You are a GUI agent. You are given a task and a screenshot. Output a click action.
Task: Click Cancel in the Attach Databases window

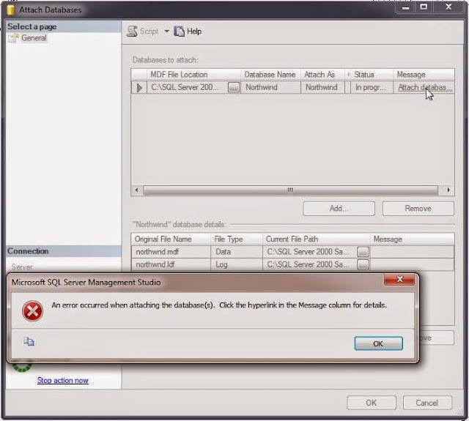[427, 403]
